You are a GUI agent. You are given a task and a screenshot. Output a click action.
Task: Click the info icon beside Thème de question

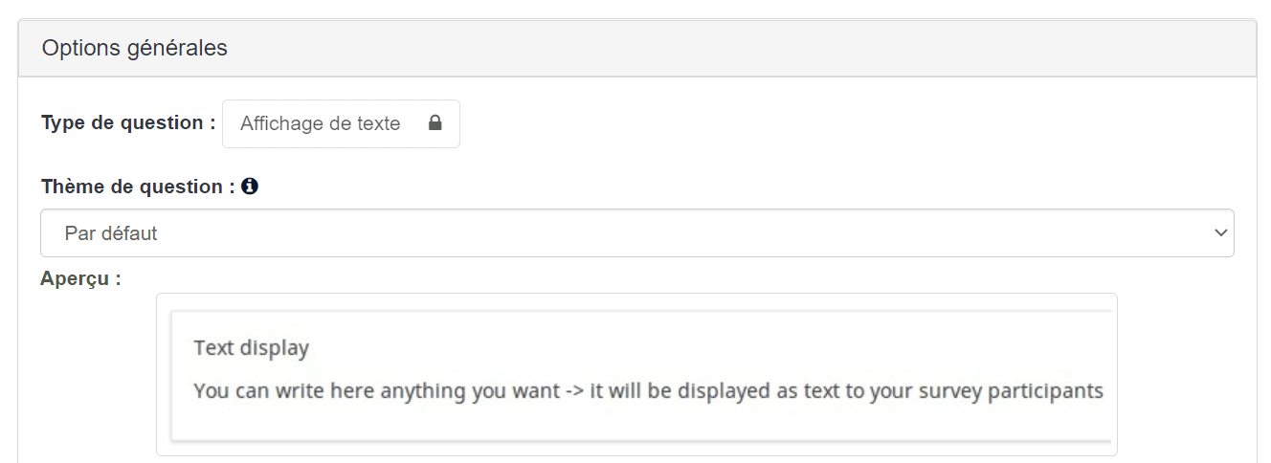click(250, 187)
